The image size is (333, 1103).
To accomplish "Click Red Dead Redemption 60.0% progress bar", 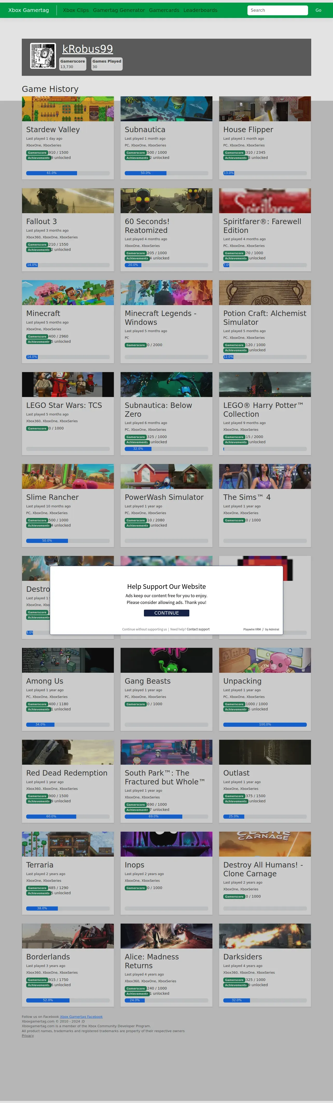I will 68,817.
